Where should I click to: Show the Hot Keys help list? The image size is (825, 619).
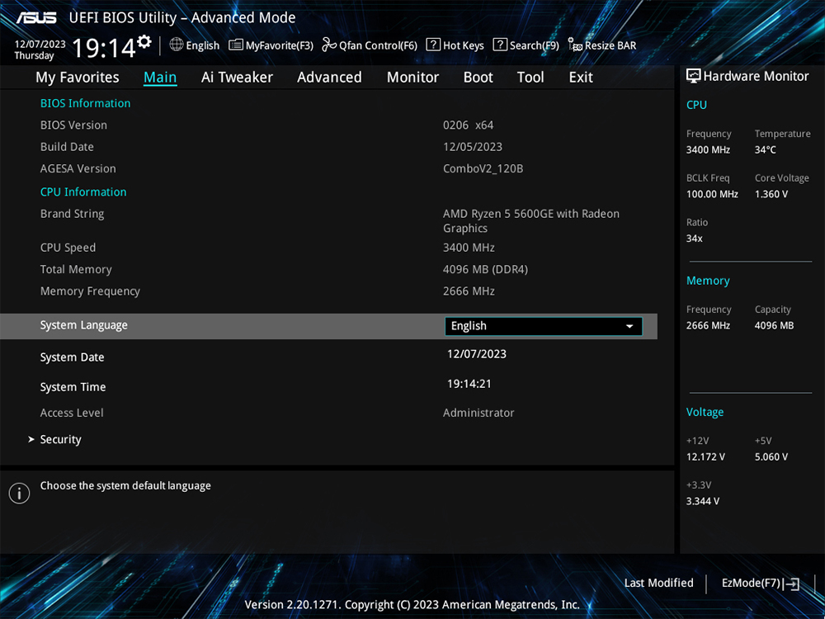pos(455,45)
